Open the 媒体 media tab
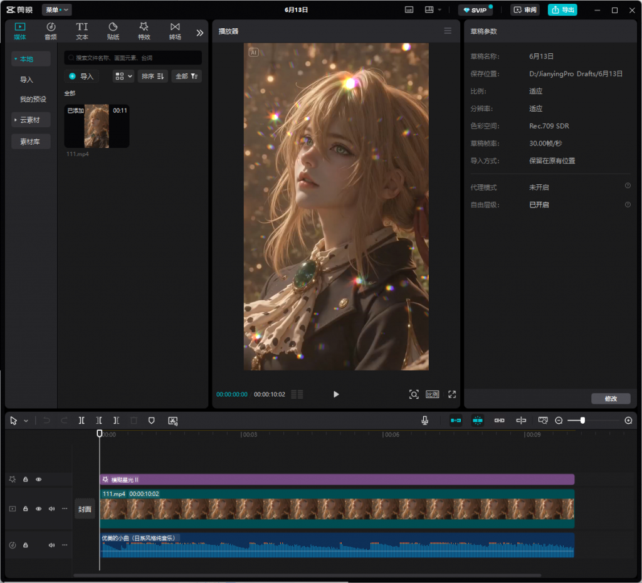The image size is (642, 583). [19, 31]
